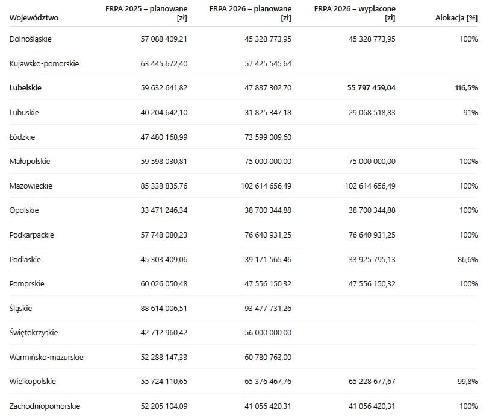Screen dimensions: 501x419
Task: Click Wielkopolskie's 99,8% allocation value
Action: pos(467,381)
